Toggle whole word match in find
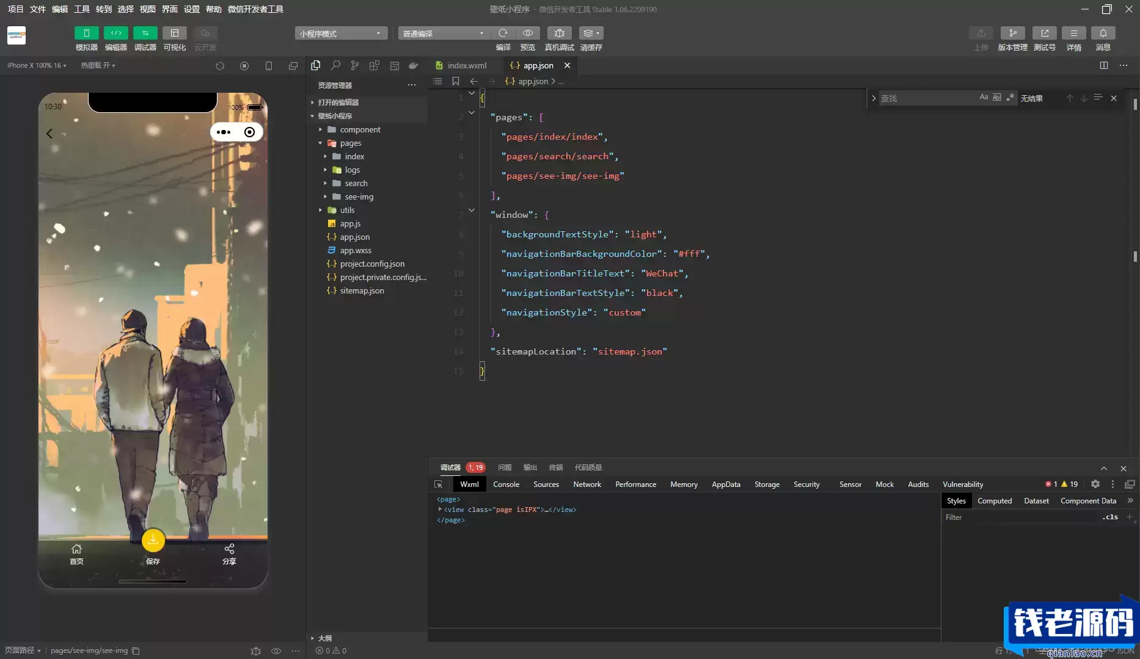The width and height of the screenshot is (1140, 659). coord(997,97)
